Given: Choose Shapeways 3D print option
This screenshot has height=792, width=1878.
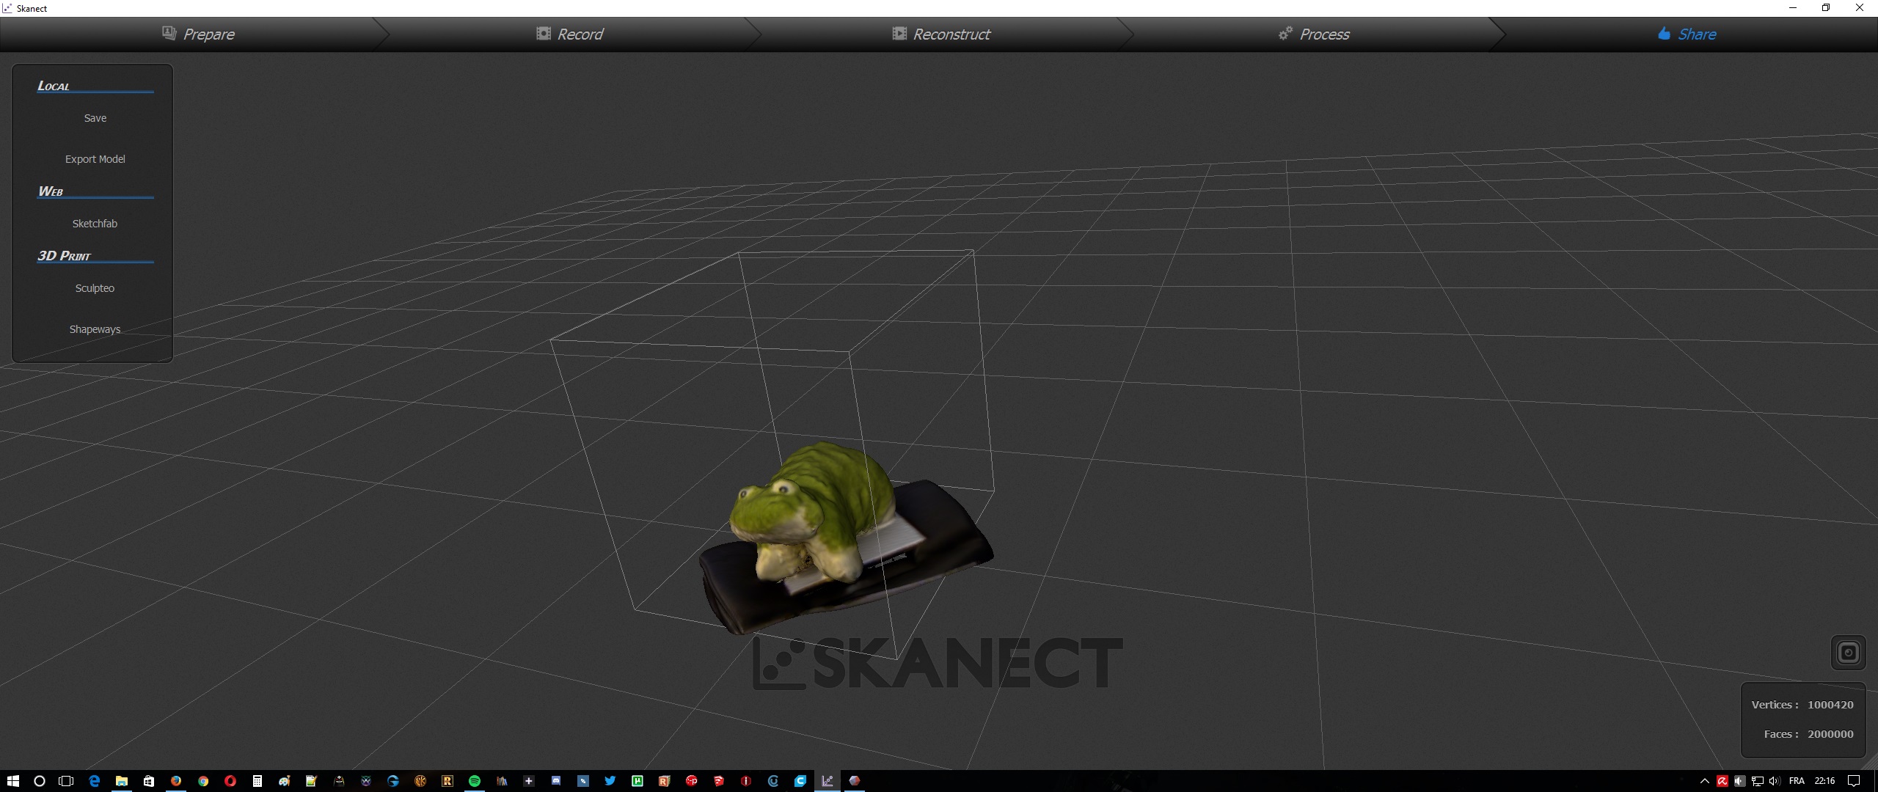Looking at the screenshot, I should pos(95,329).
